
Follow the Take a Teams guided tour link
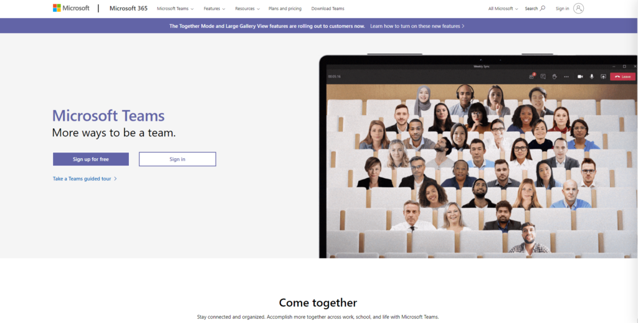(85, 179)
